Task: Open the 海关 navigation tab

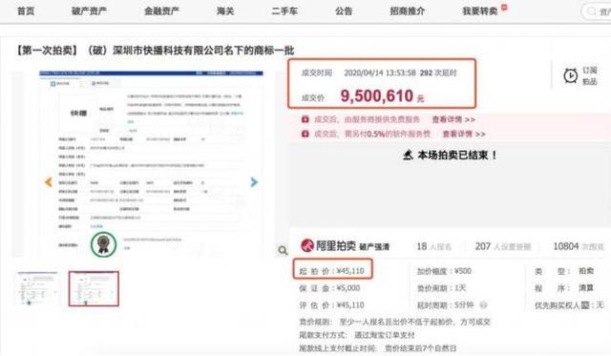Action: pyautogui.click(x=225, y=10)
